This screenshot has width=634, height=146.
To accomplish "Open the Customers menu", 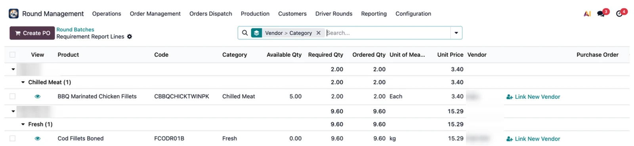I will (292, 13).
